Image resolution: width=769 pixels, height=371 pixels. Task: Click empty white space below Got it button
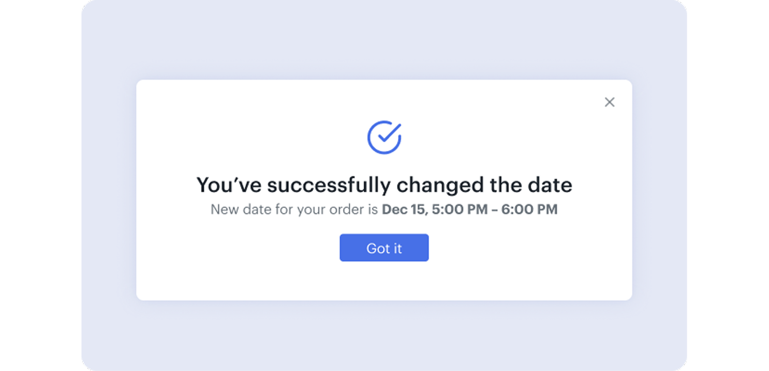(x=384, y=282)
